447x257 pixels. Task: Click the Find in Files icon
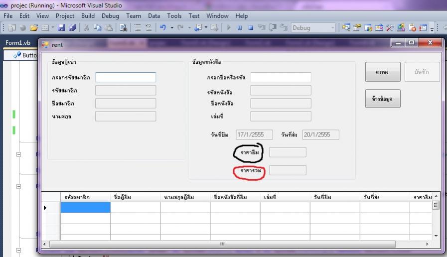point(123,27)
